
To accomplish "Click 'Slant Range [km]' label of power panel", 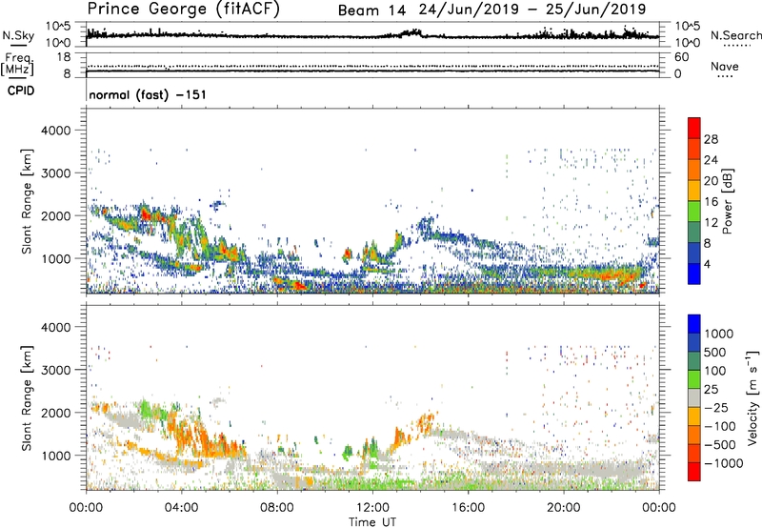I will (27, 201).
